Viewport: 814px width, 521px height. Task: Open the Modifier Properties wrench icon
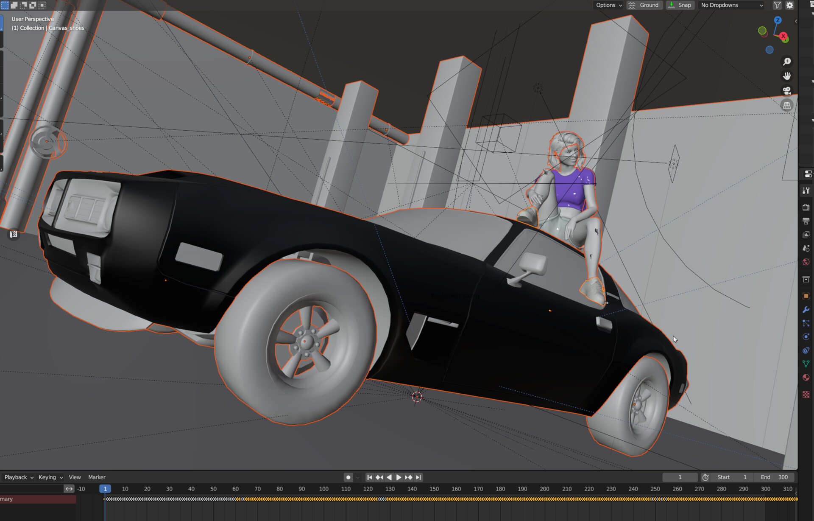tap(806, 310)
